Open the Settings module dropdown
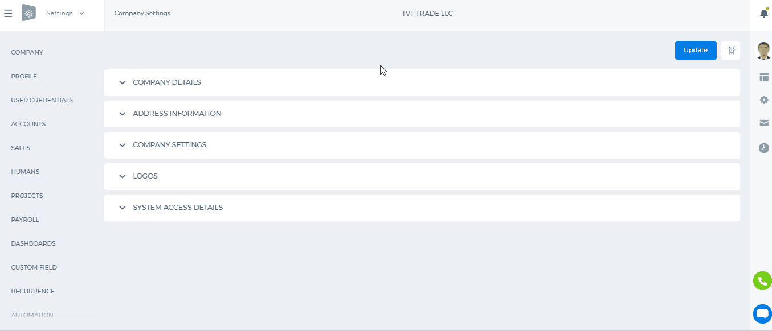The width and height of the screenshot is (772, 331). coord(65,13)
